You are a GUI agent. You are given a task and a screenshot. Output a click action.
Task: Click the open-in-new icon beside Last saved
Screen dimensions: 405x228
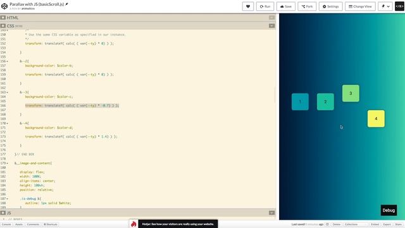click(x=327, y=224)
